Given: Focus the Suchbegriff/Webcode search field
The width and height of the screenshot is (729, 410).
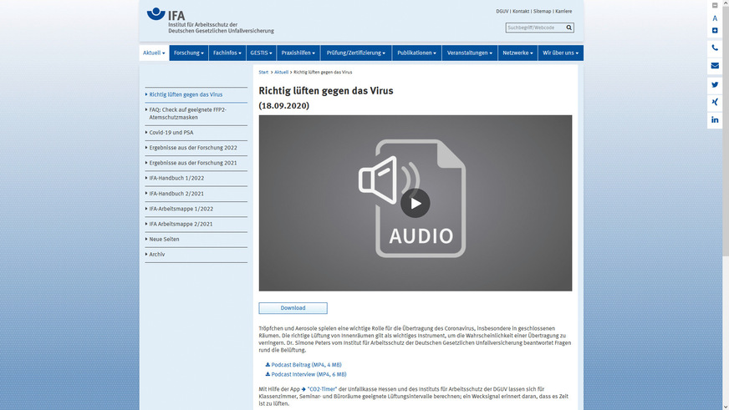Looking at the screenshot, I should (x=534, y=28).
